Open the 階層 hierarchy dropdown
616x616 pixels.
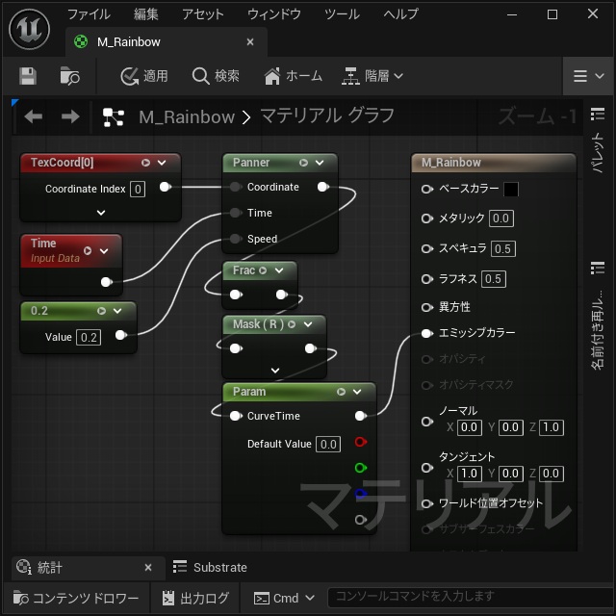372,76
